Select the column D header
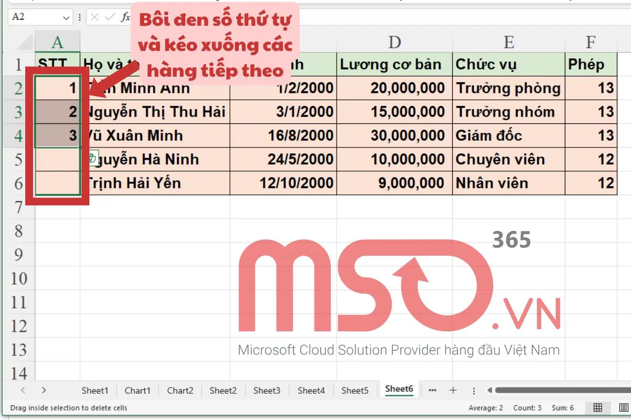The image size is (631, 420). pyautogui.click(x=394, y=41)
